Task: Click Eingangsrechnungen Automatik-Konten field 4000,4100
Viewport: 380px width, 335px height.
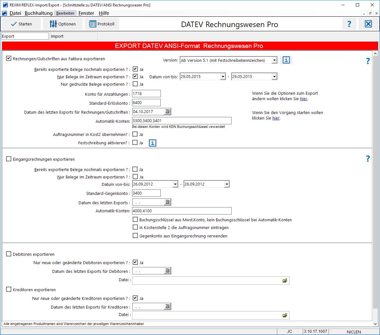Action: 182,211
